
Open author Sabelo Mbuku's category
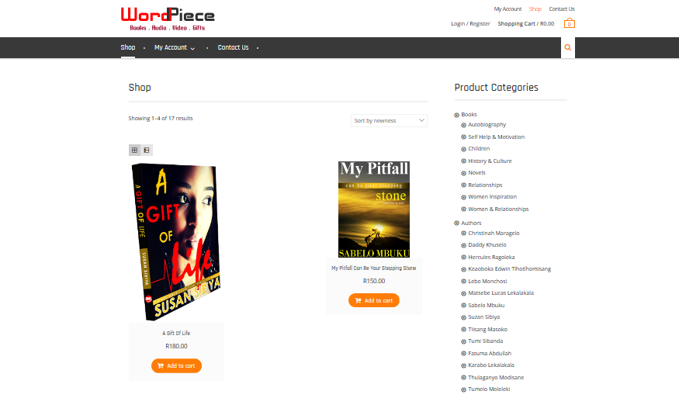point(486,305)
